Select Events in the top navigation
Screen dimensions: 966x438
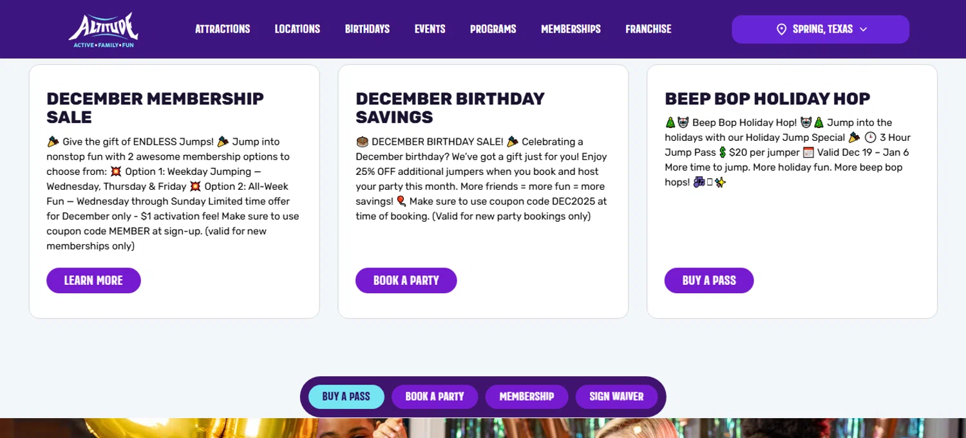pos(430,29)
